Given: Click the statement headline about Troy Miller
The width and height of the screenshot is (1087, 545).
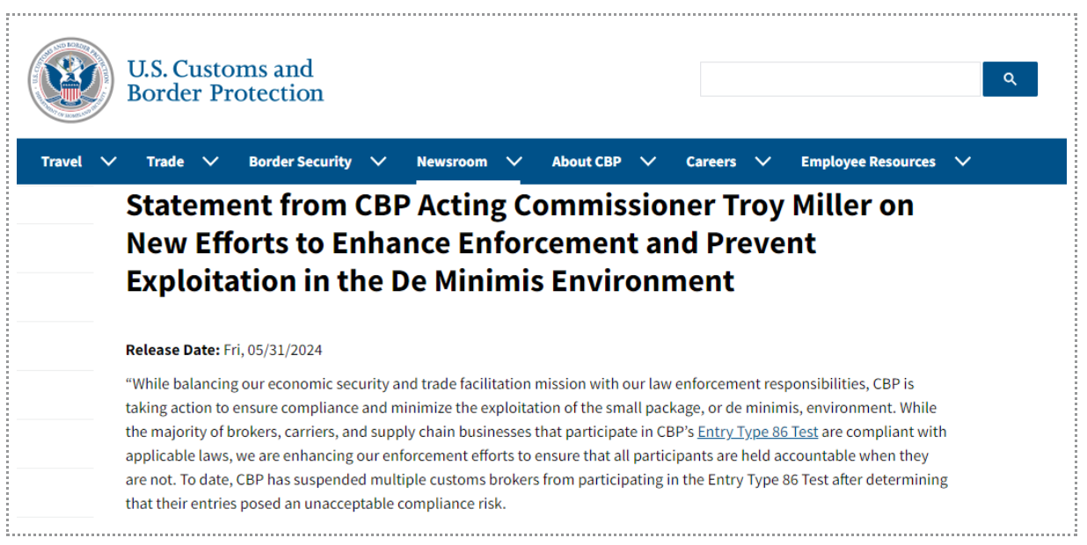Looking at the screenshot, I should click(x=520, y=243).
